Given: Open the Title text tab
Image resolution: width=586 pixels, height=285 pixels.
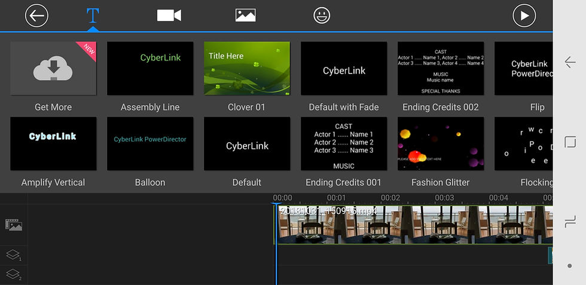Looking at the screenshot, I should tap(93, 16).
